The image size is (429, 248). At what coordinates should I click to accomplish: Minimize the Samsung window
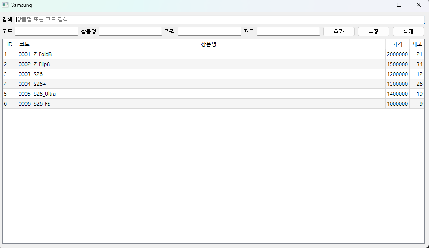coord(380,5)
